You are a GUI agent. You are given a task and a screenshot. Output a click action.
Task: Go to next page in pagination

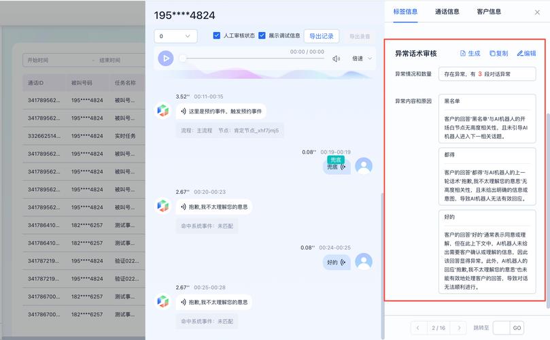459,328
